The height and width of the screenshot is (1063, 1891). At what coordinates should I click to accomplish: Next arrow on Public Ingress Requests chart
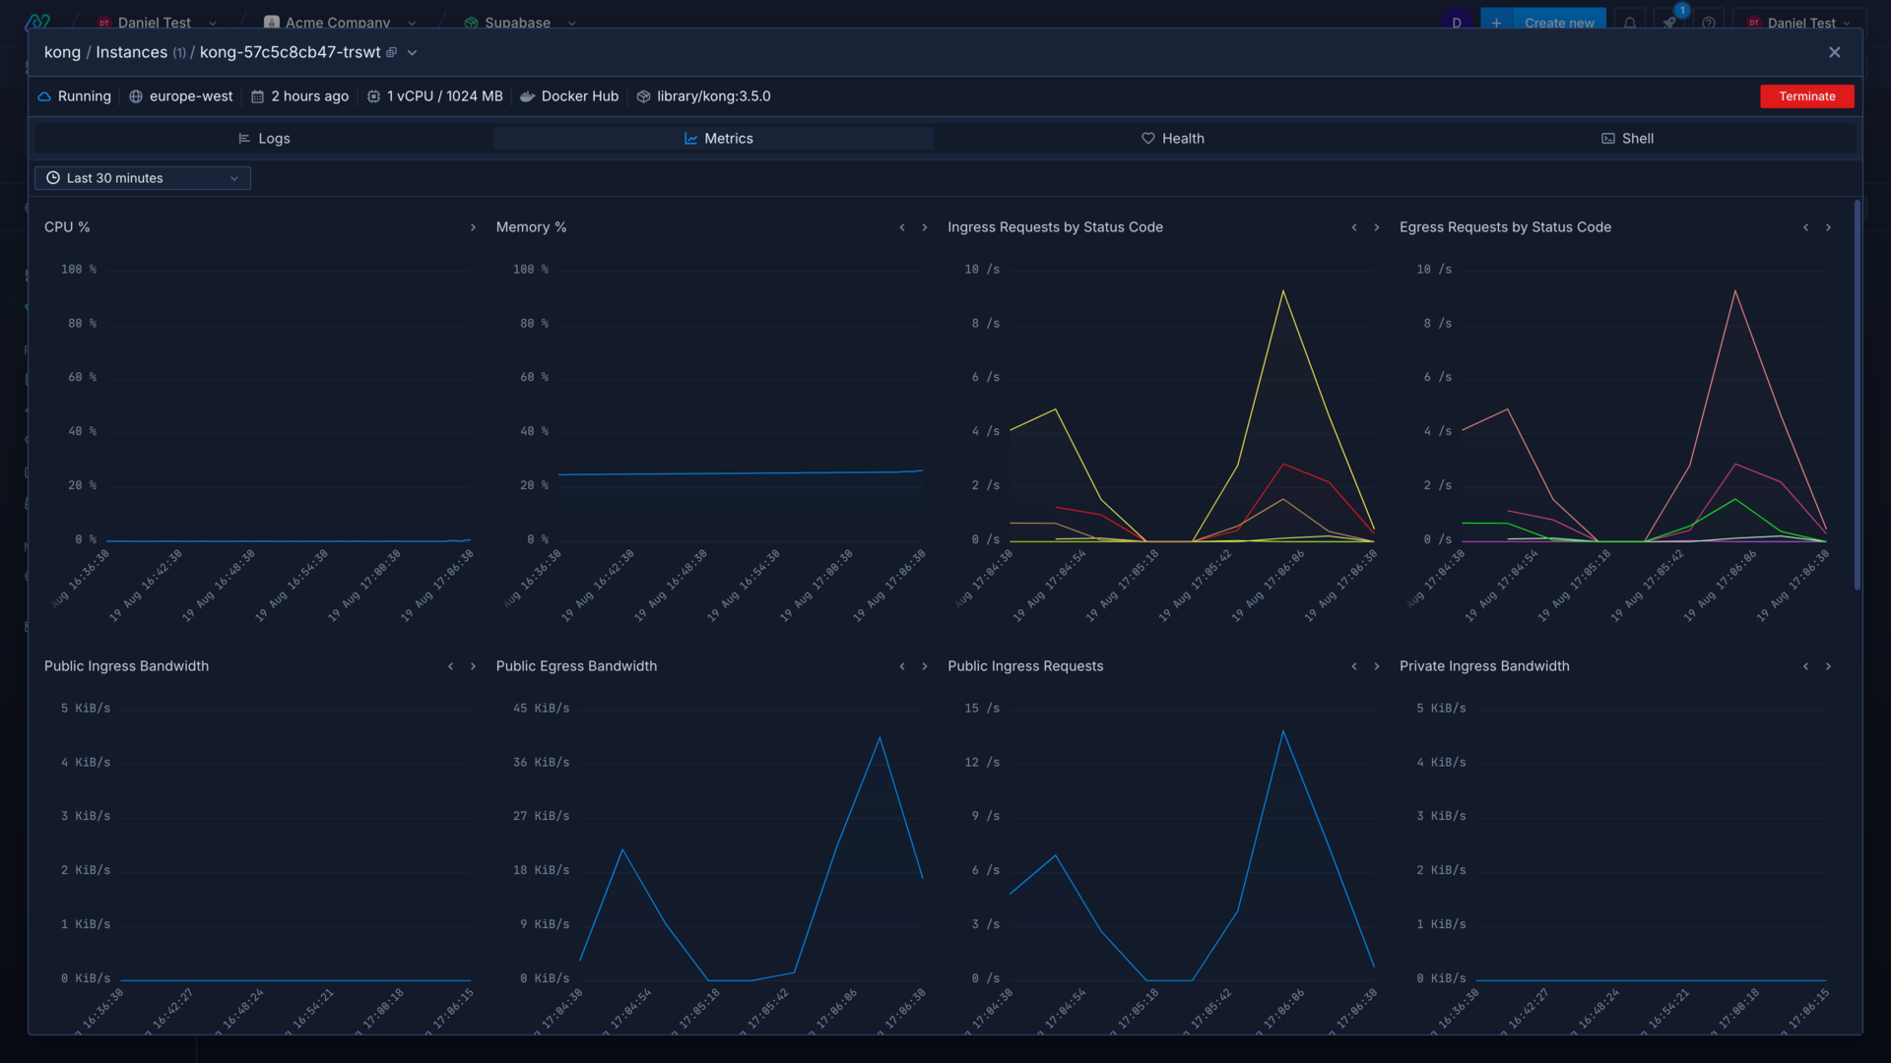point(1377,666)
